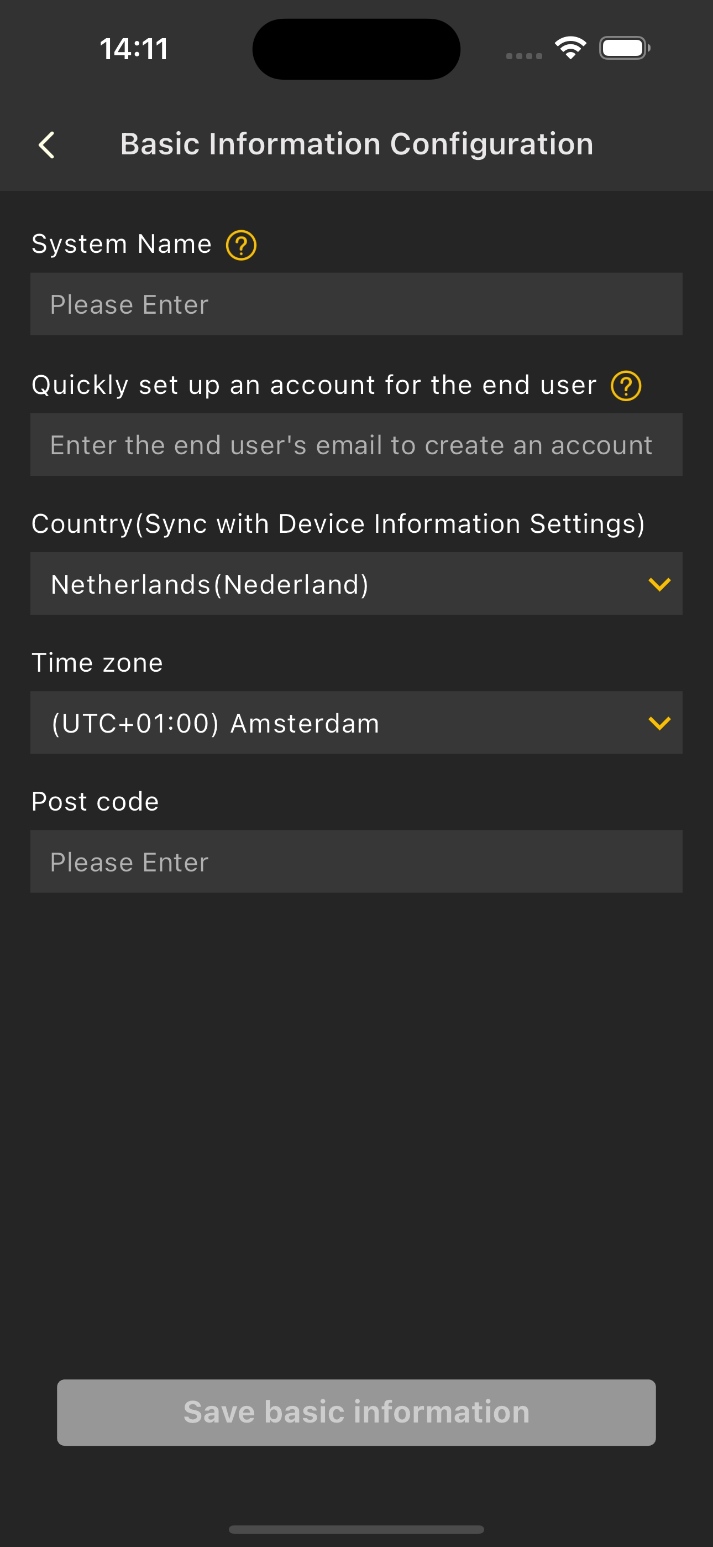Tap the Wi-Fi status icon
Viewport: 713px width, 1547px height.
click(570, 48)
